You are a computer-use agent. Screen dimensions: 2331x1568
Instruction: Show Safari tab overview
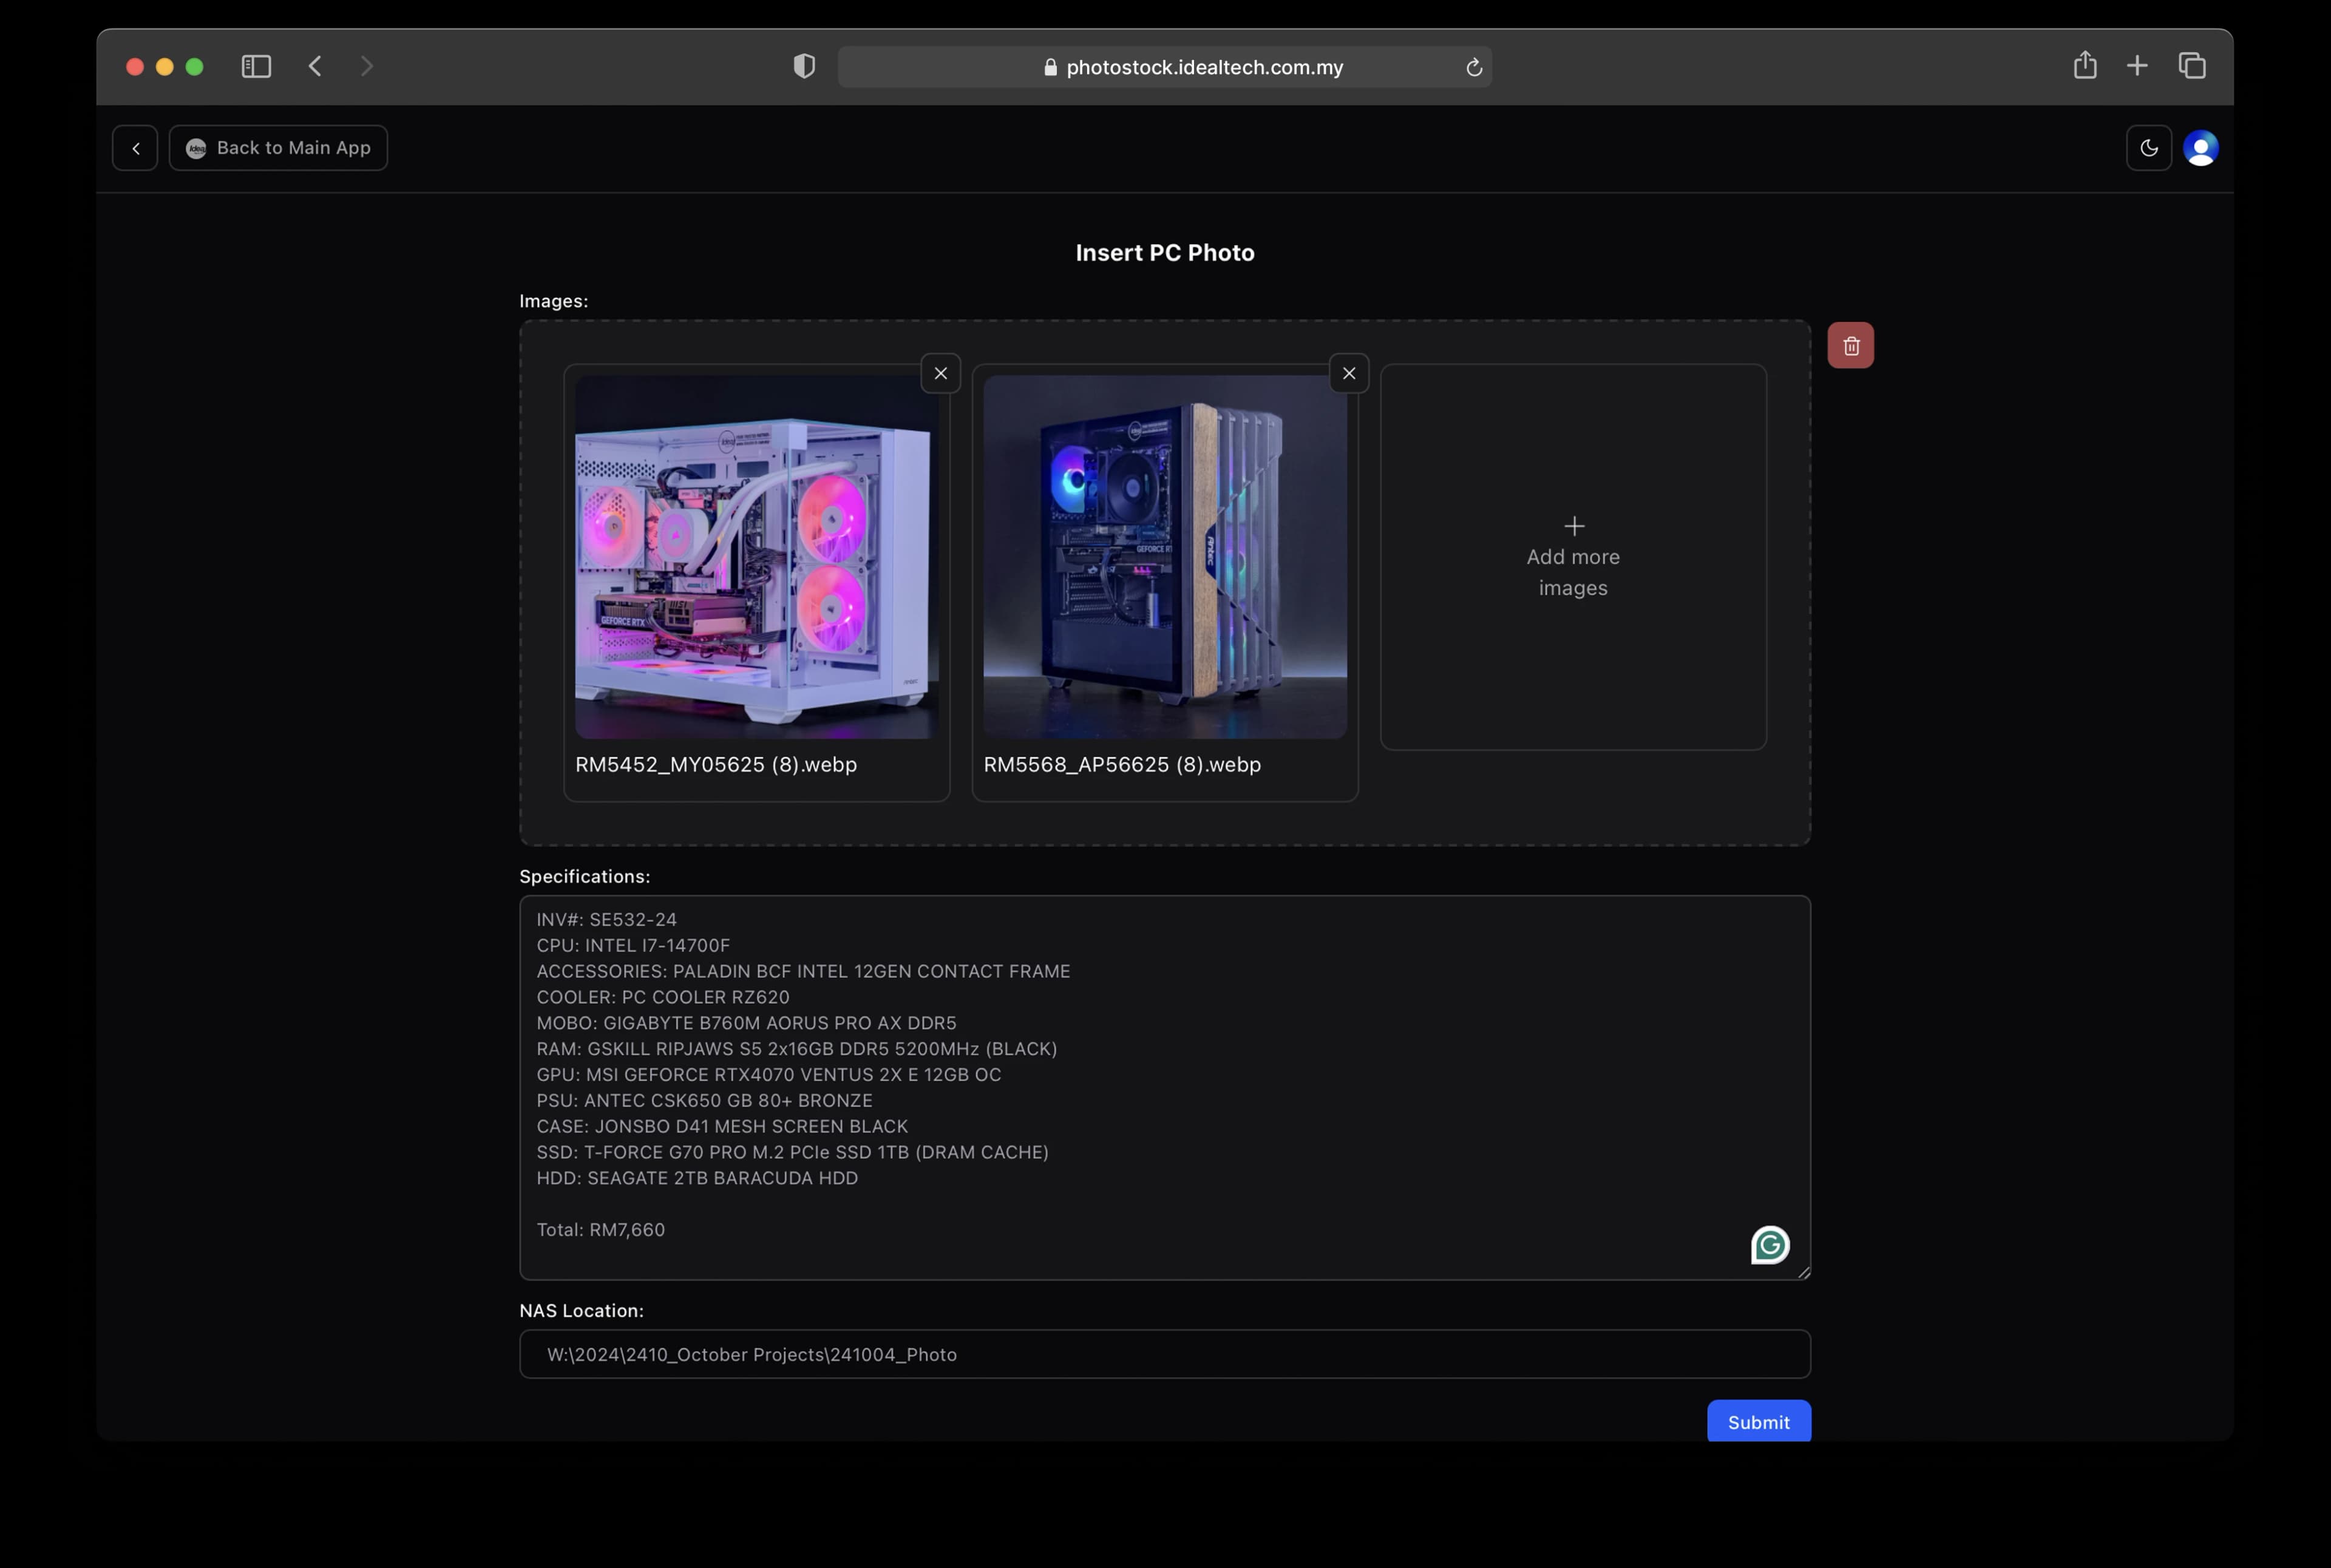pos(2191,65)
